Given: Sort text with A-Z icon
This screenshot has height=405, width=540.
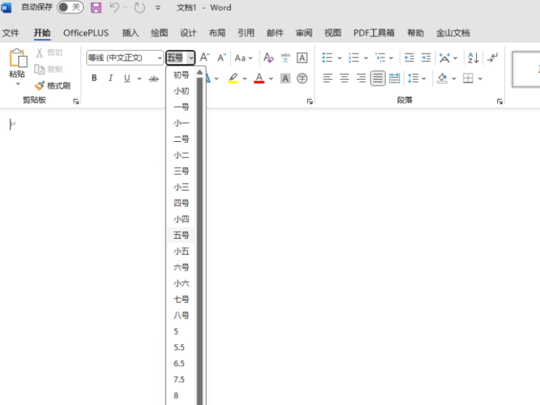Looking at the screenshot, I should coord(473,57).
